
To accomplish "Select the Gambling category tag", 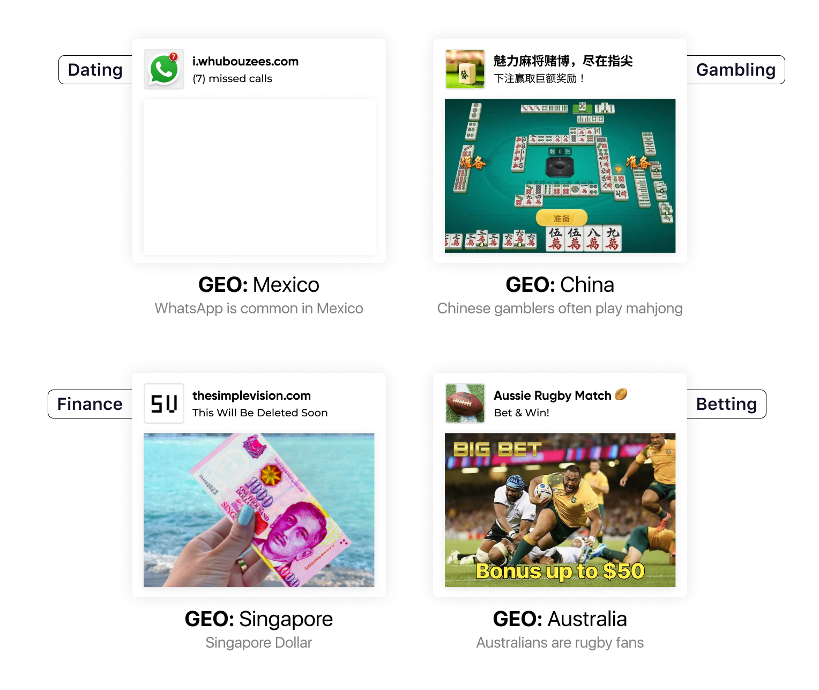I will (736, 70).
